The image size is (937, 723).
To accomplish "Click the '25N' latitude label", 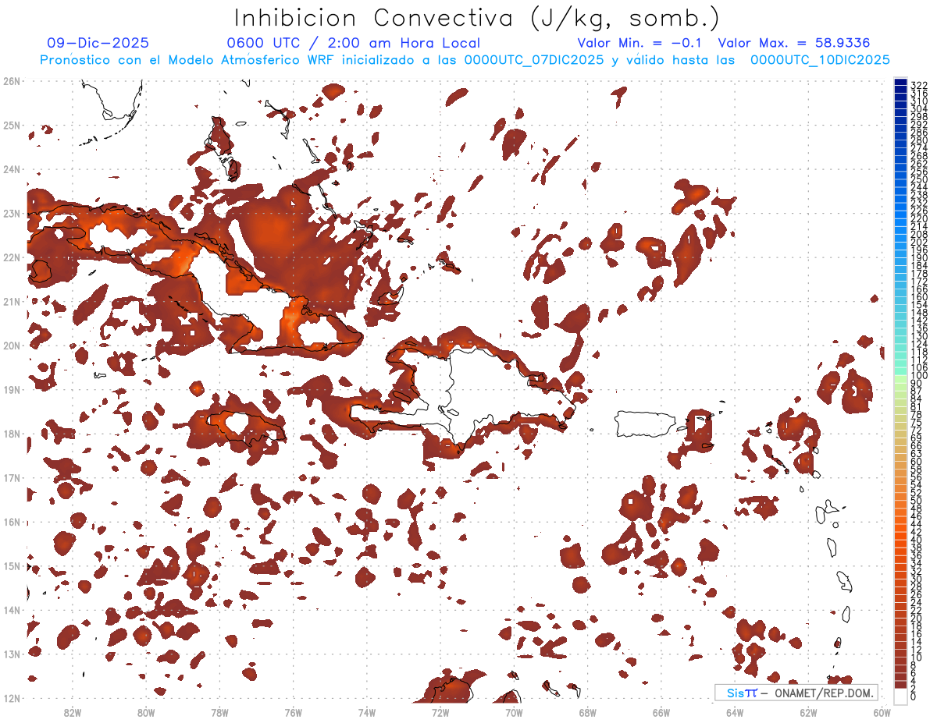I will point(12,125).
